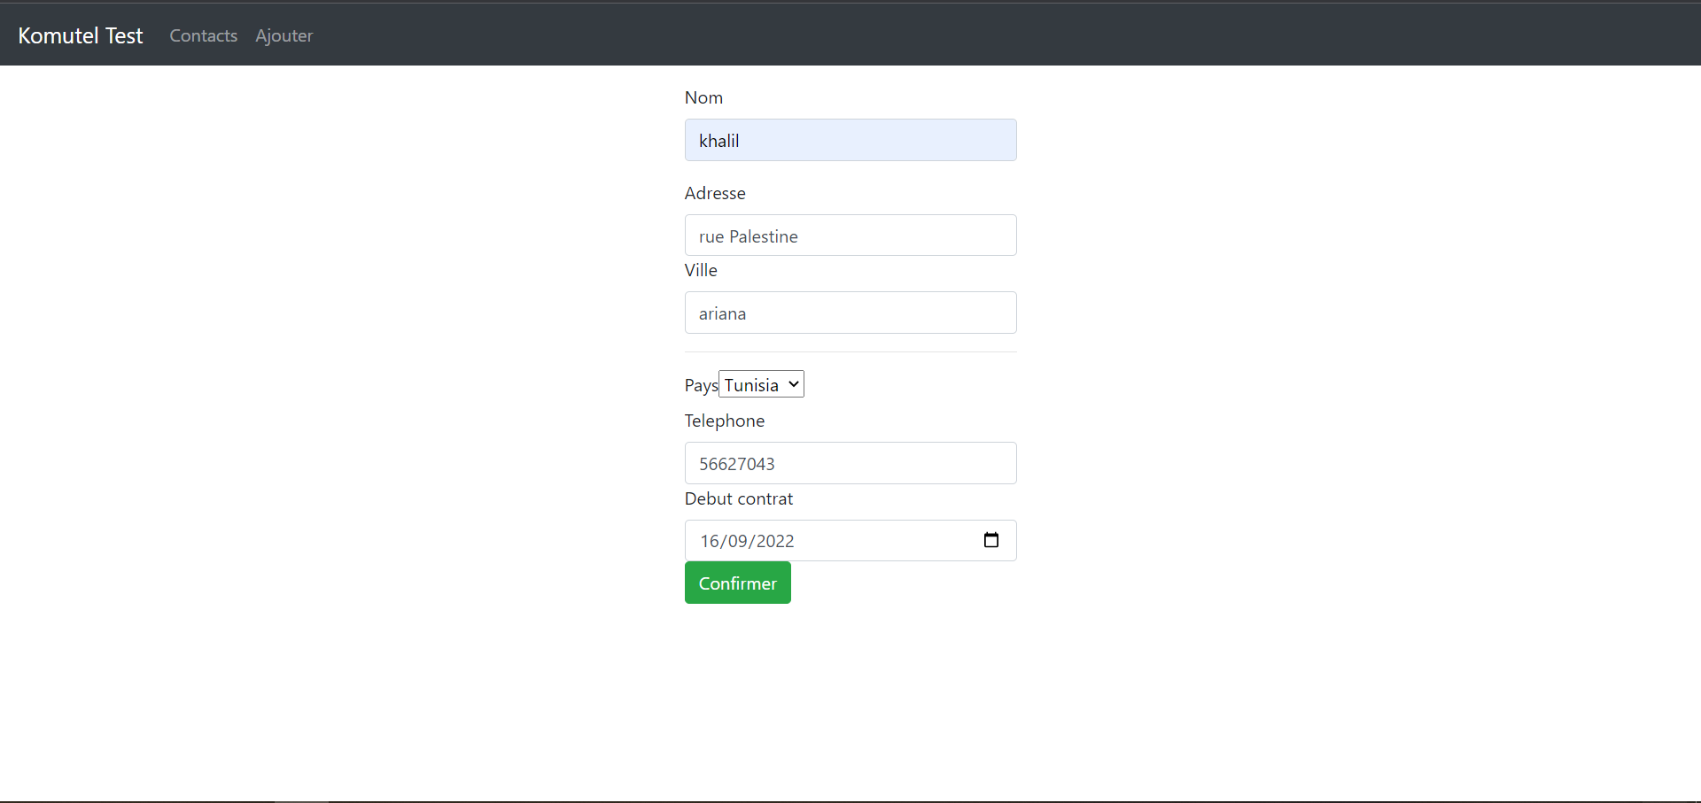Go to the Contacts page
Viewport: 1701px width, 803px height.
[204, 35]
